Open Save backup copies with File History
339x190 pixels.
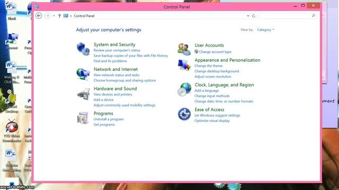click(131, 55)
